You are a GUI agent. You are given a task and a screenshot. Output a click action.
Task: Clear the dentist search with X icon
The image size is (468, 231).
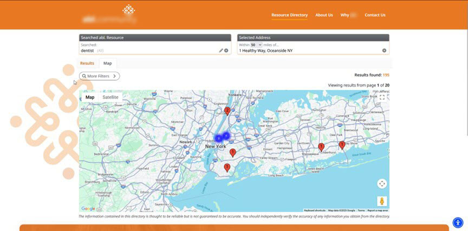[226, 50]
